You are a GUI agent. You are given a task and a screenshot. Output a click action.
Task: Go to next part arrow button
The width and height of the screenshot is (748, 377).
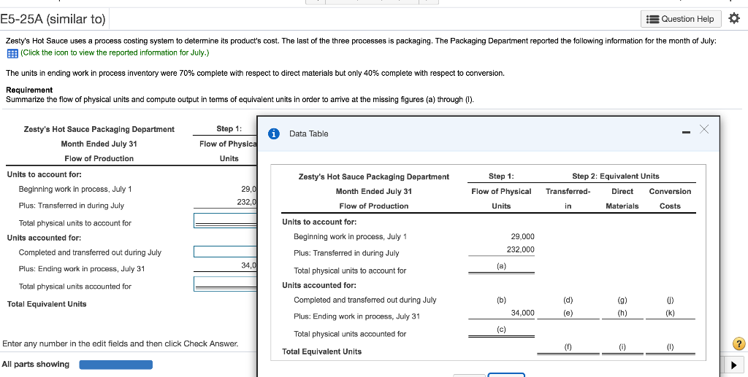pyautogui.click(x=733, y=365)
